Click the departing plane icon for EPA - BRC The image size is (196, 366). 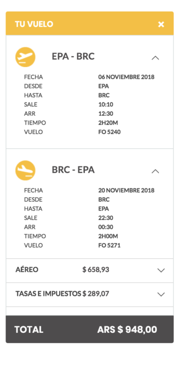[25, 57]
